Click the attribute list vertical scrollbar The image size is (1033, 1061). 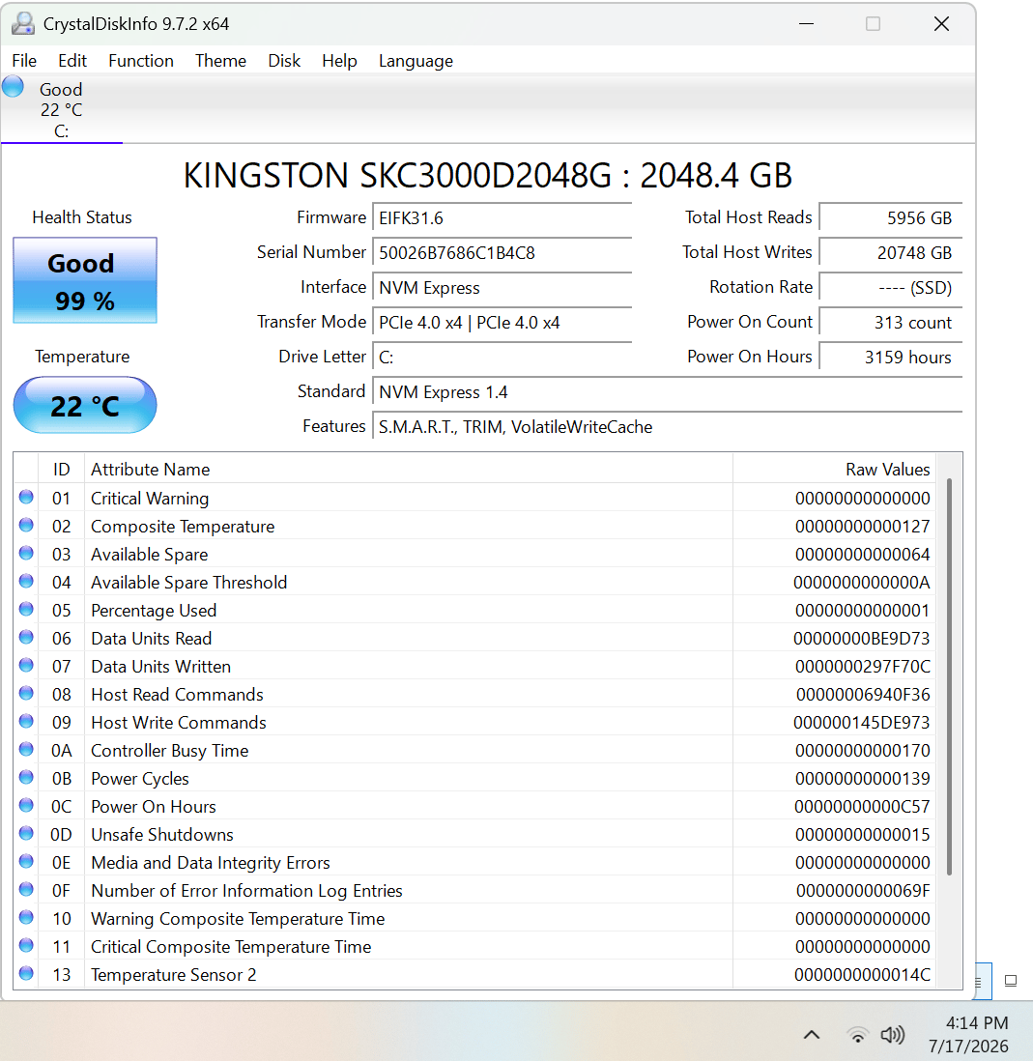coord(950,676)
